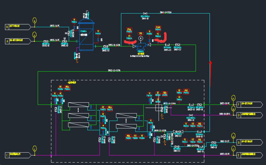Select actuated valve before vessel inlet
266x165 pixels.
65,40
